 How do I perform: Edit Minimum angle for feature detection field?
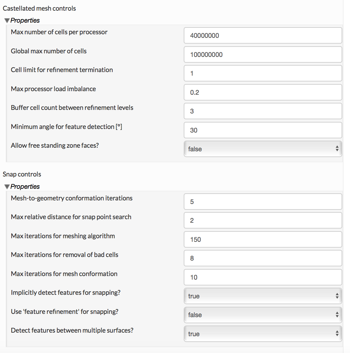pos(263,130)
